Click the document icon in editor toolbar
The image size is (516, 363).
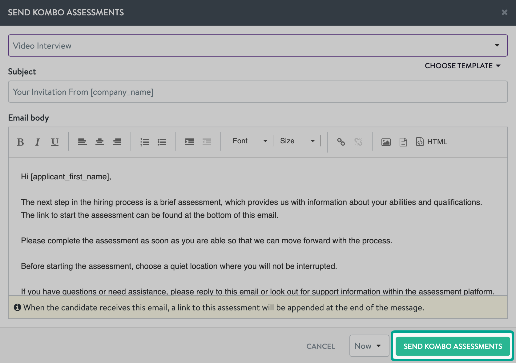pyautogui.click(x=403, y=142)
